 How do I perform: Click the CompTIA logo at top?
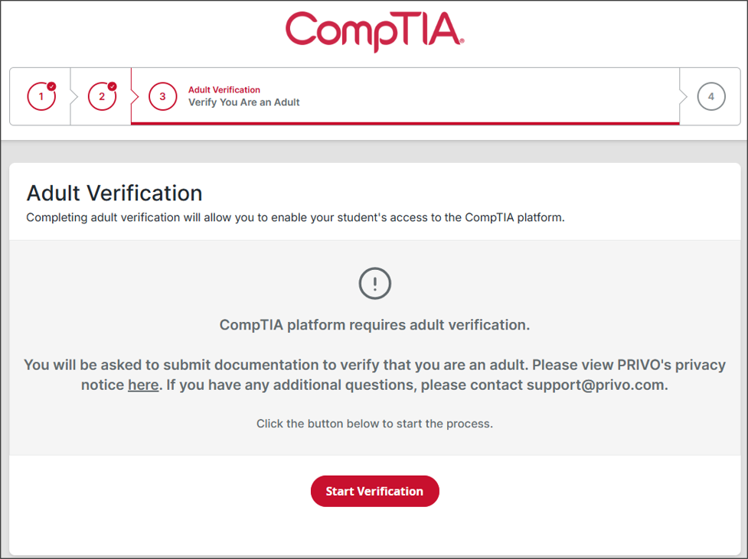(x=374, y=31)
